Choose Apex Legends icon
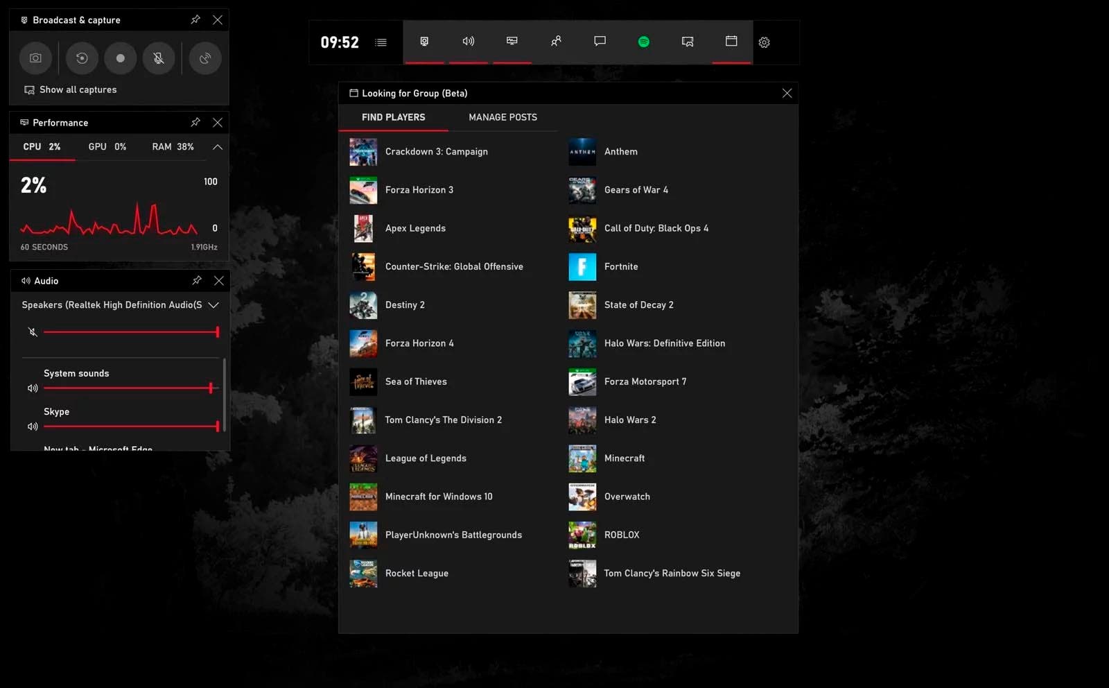This screenshot has width=1109, height=688. point(363,228)
